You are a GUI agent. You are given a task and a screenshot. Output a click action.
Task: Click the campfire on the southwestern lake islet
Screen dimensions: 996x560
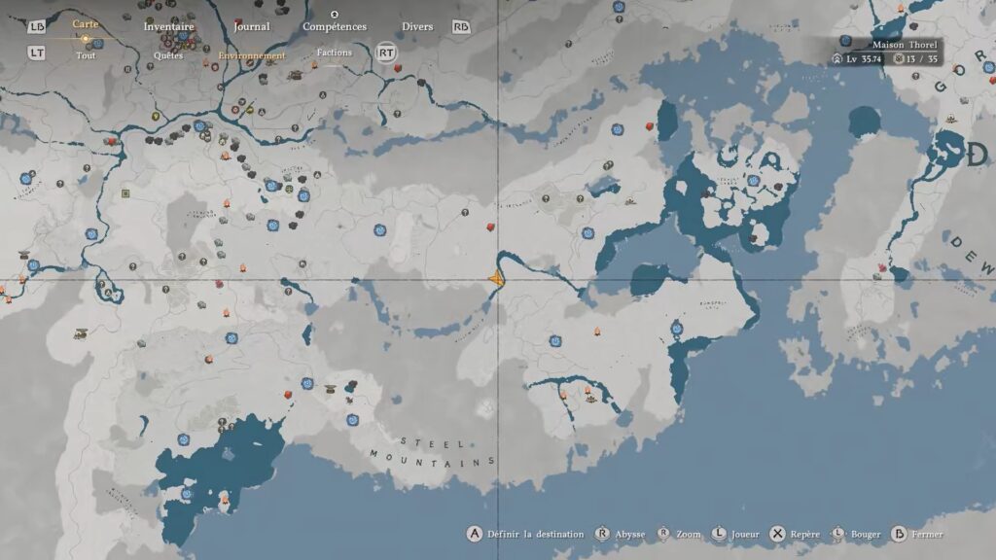tap(225, 500)
